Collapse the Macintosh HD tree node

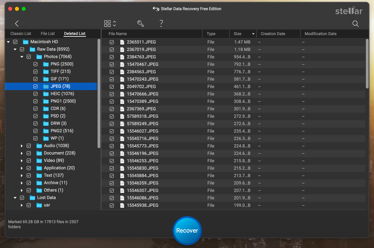point(8,42)
